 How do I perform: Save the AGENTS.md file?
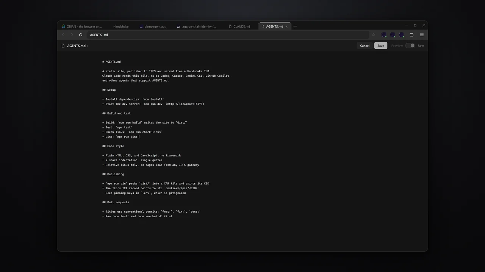click(380, 46)
